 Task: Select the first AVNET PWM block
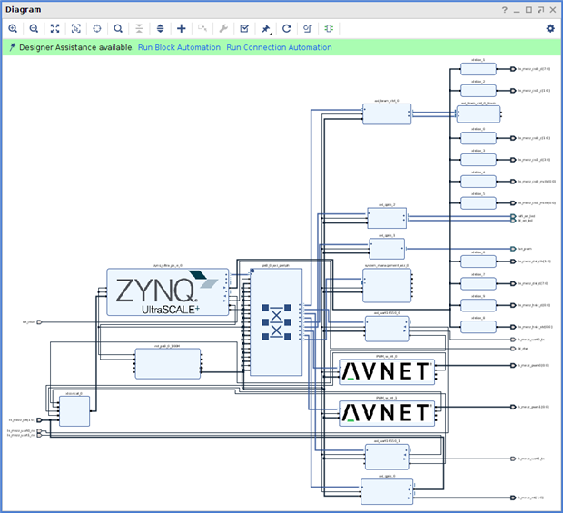(x=387, y=370)
